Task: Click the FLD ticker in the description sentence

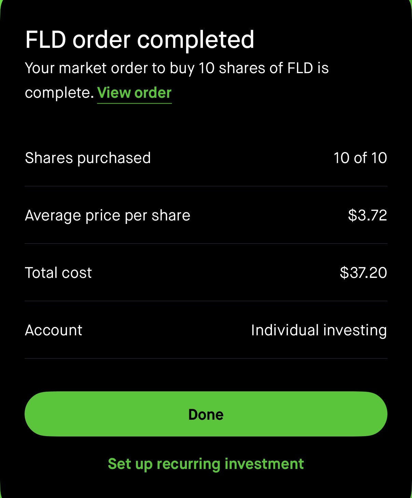Action: coord(300,68)
